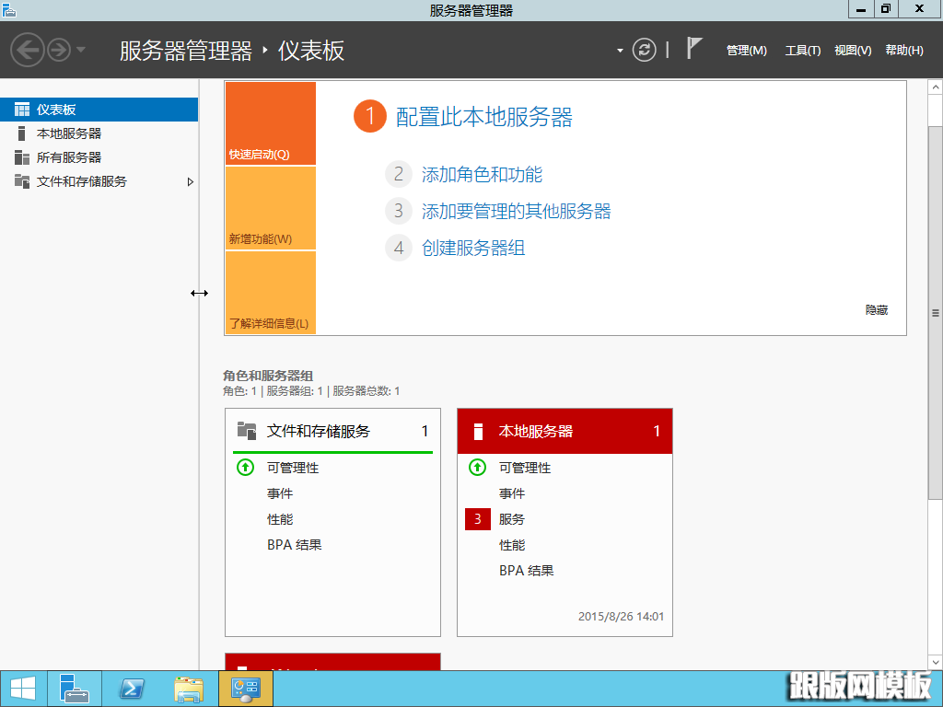Open Server Manager from the taskbar
Viewport: 943px width, 707px height.
point(74,689)
